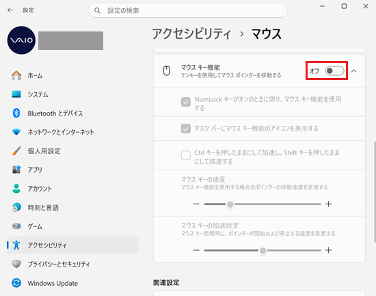Click the Home house icon

tap(16, 75)
